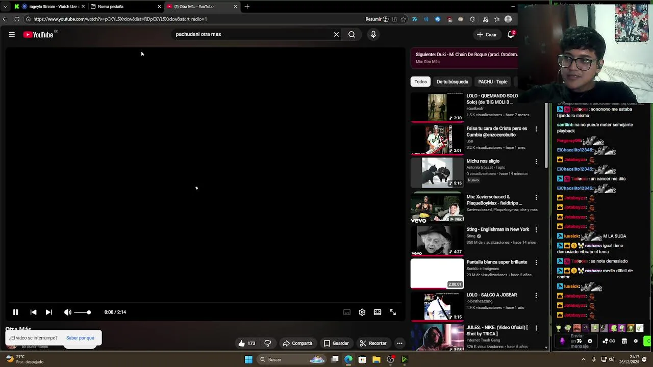Click Recortar clip button

(373, 343)
